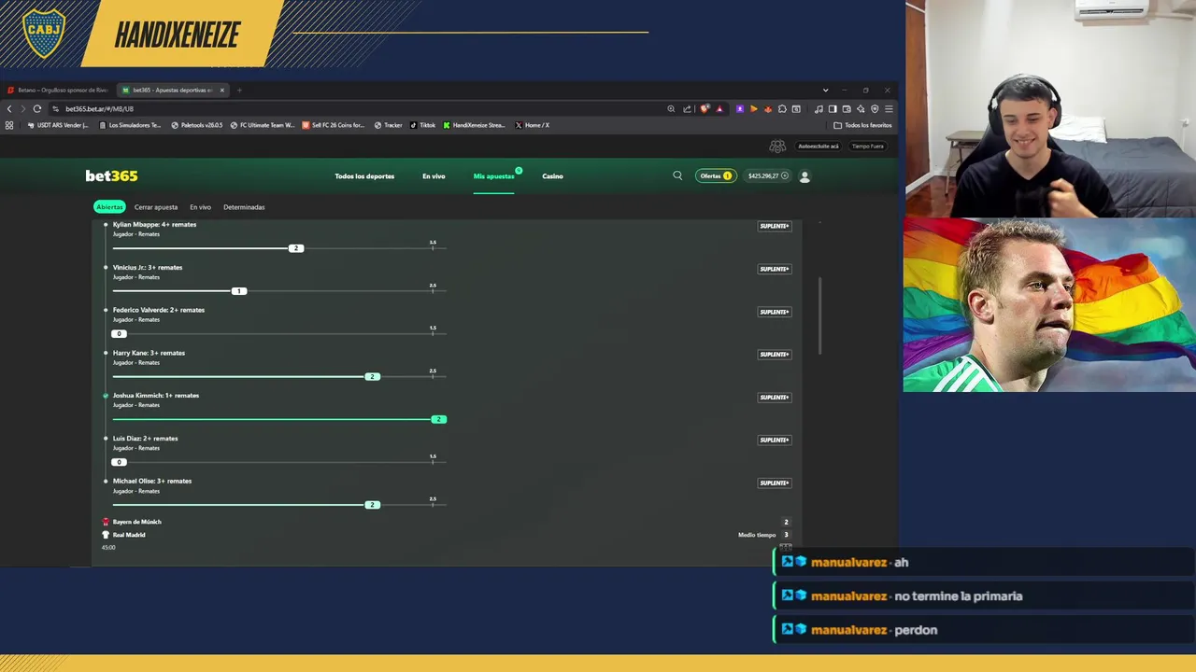
Task: Open Brave Rewards triangle icon
Action: coord(719,109)
